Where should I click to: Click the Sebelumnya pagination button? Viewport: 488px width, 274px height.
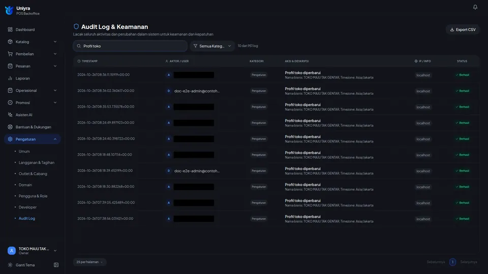(x=436, y=262)
